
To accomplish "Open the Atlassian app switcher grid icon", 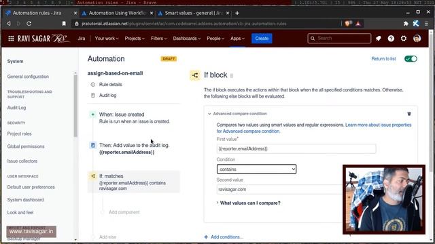I will click(x=11, y=39).
